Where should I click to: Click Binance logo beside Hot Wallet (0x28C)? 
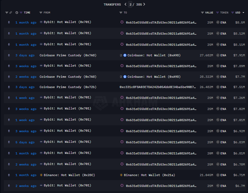[41, 175]
